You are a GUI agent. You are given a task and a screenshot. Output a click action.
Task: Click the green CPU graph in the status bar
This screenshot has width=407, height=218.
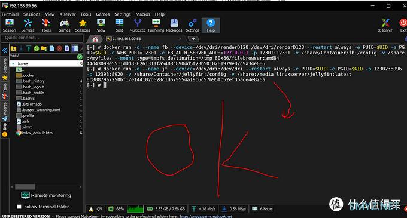[135, 209]
